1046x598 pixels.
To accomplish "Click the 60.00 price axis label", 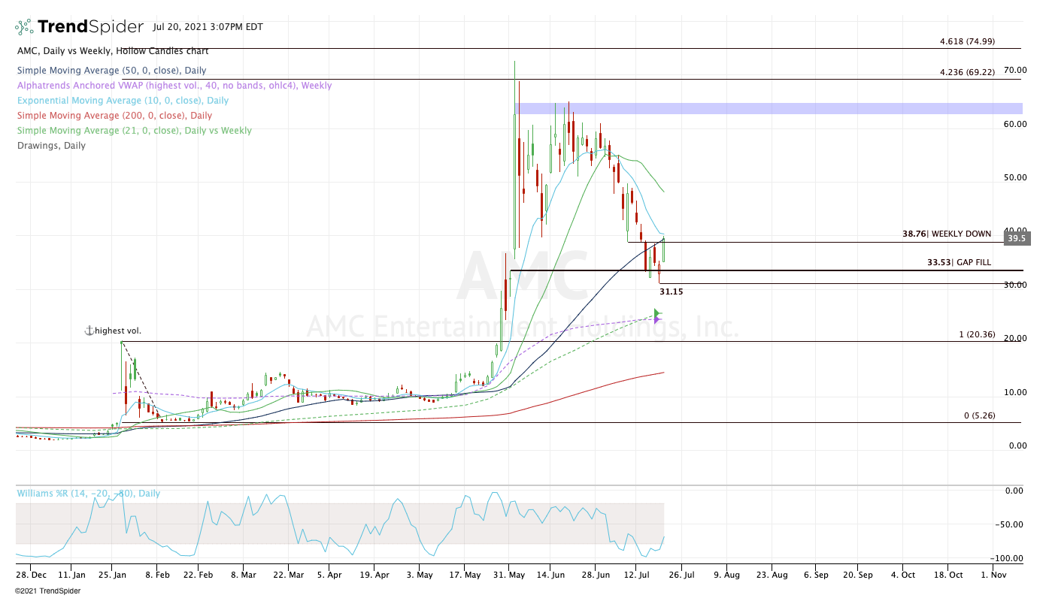I will [x=1016, y=124].
